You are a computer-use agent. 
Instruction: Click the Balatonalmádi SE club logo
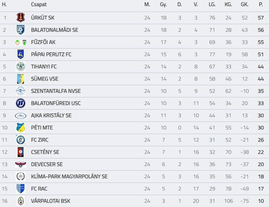[20, 30]
